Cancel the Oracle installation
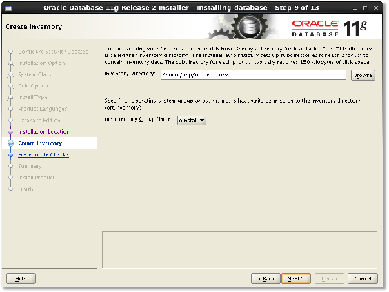The height and width of the screenshot is (292, 389). click(x=363, y=279)
